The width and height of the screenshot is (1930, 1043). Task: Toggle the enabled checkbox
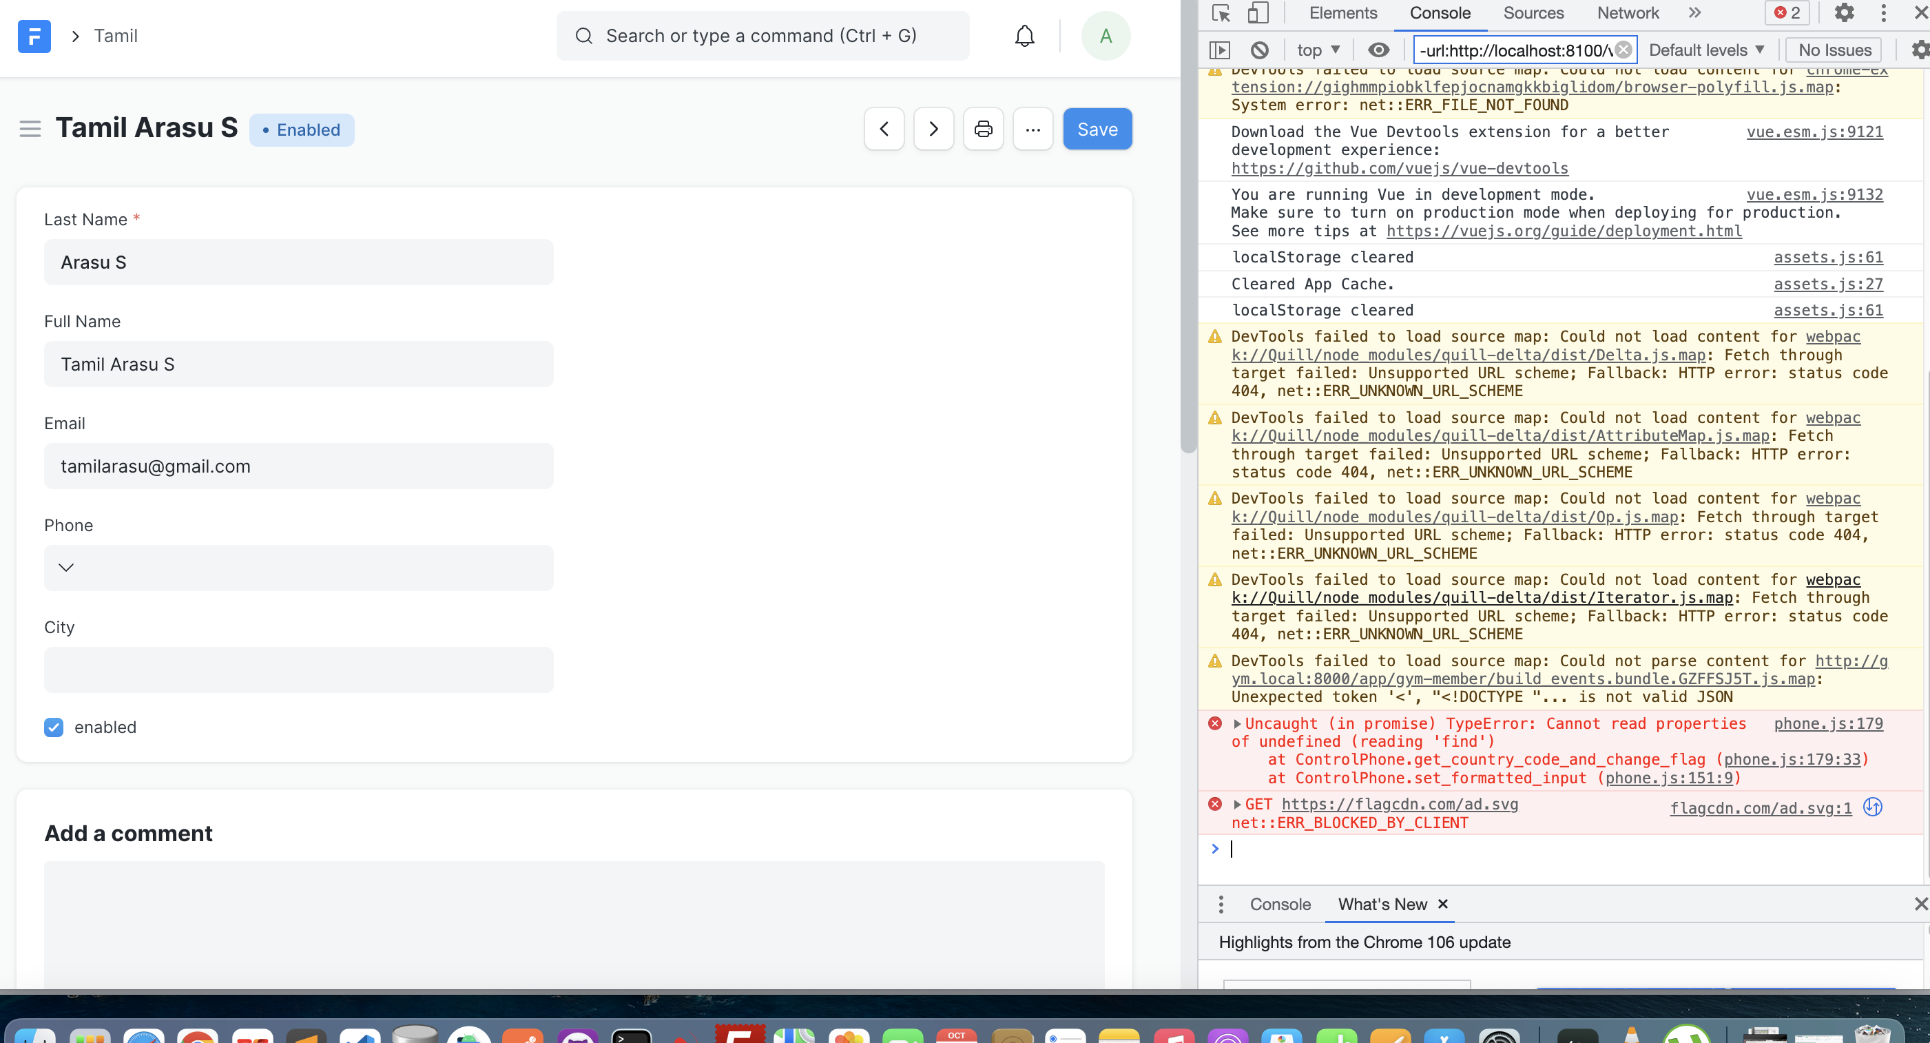click(x=53, y=727)
